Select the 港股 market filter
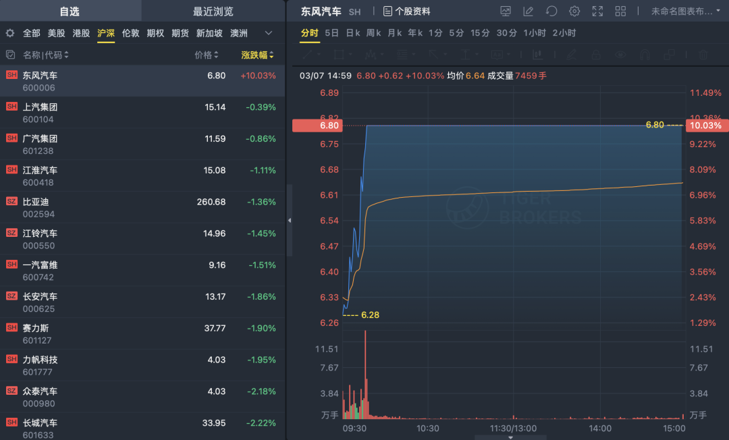The height and width of the screenshot is (440, 729). coord(81,33)
